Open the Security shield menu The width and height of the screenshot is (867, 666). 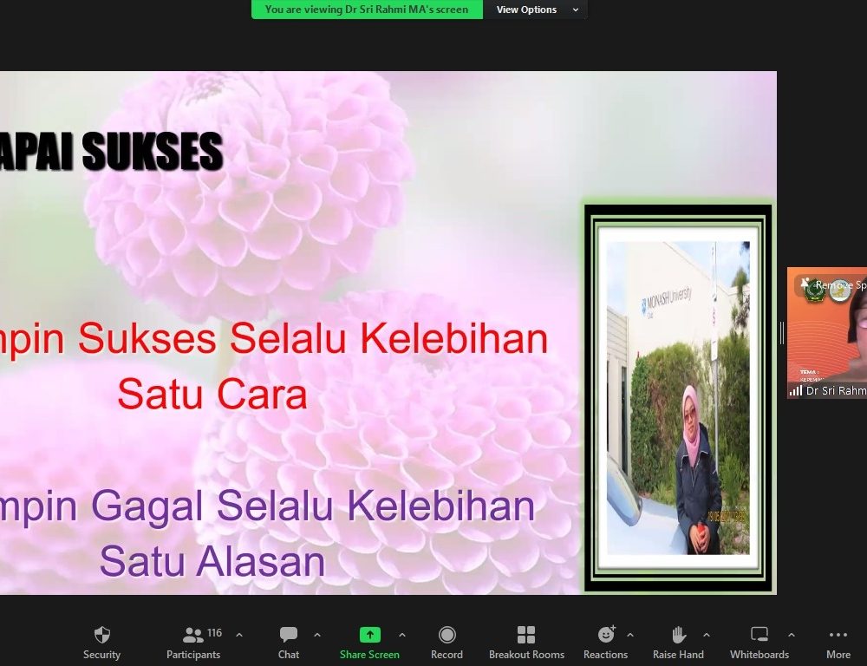(101, 642)
